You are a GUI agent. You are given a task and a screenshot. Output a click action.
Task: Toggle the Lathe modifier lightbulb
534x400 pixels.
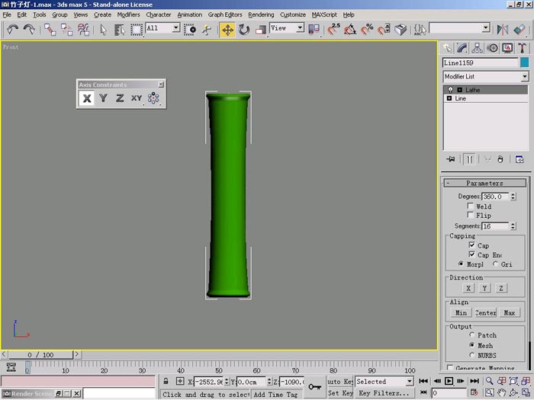click(x=450, y=90)
